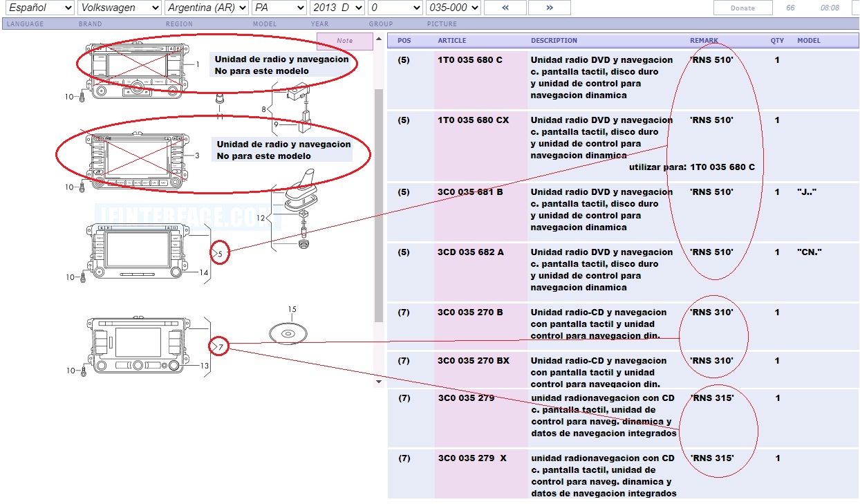Click position number 1 in diagram
This screenshot has height=504, width=860.
point(197,64)
